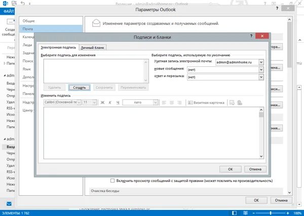Click into signature text editing area

(x=151, y=133)
